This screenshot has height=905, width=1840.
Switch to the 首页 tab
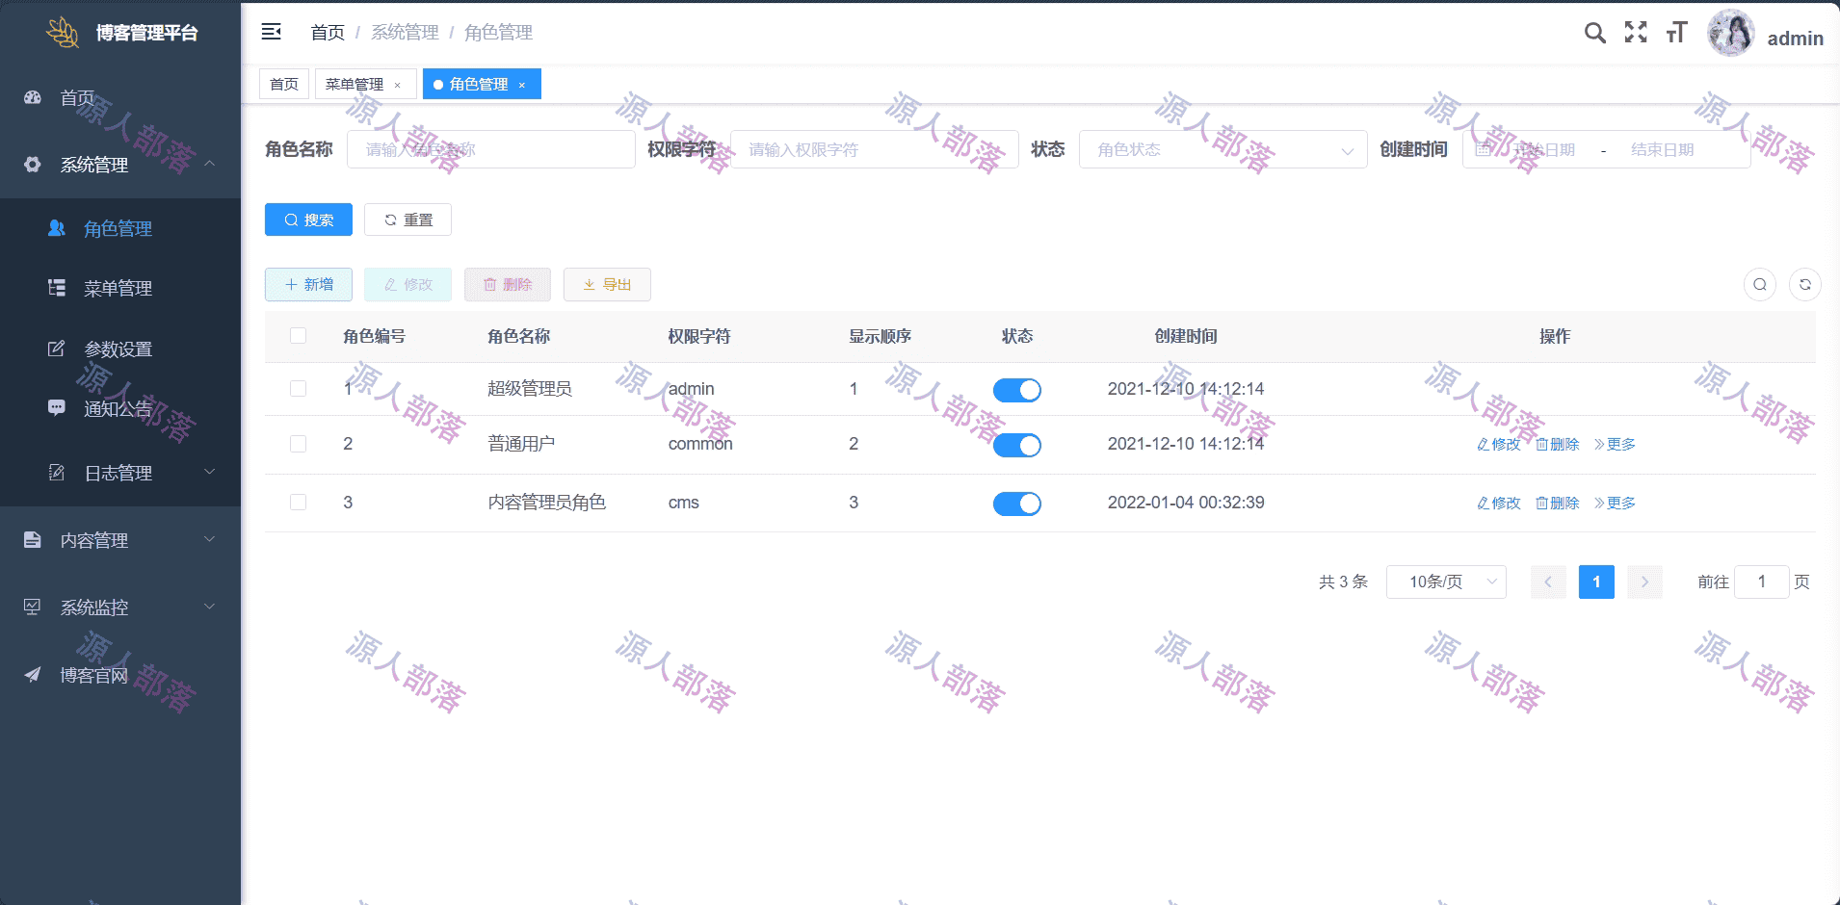click(284, 84)
